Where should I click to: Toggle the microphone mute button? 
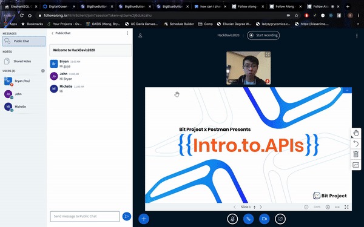pyautogui.click(x=232, y=219)
